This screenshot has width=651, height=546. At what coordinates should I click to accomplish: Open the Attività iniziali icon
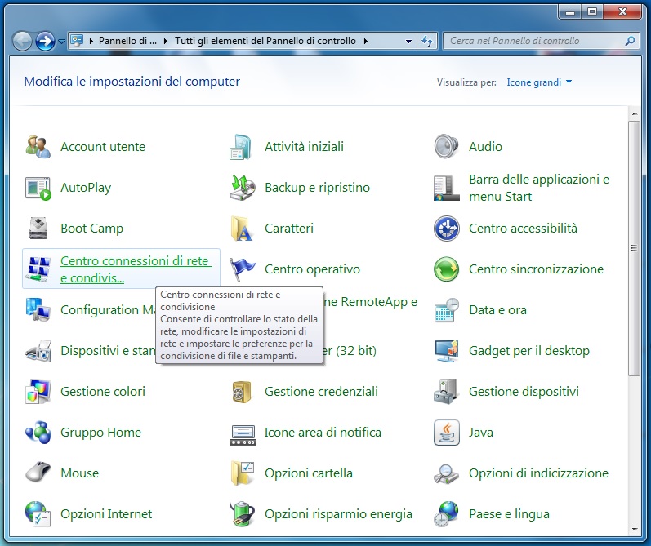click(x=242, y=146)
